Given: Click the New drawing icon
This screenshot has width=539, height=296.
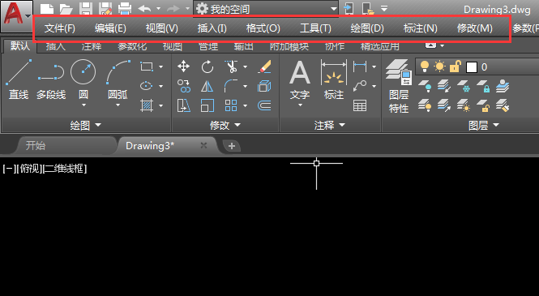Looking at the screenshot, I should coord(47,9).
